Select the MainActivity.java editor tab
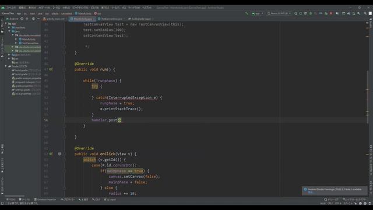 [x=82, y=19]
